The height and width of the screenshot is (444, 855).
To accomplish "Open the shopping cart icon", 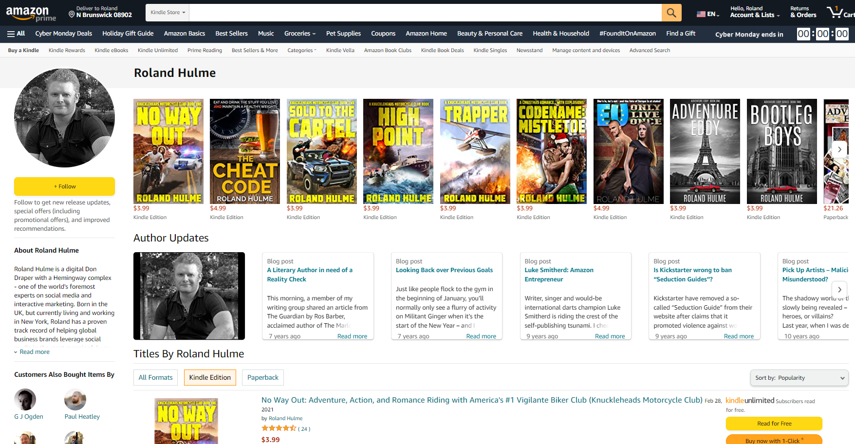I will (x=838, y=12).
